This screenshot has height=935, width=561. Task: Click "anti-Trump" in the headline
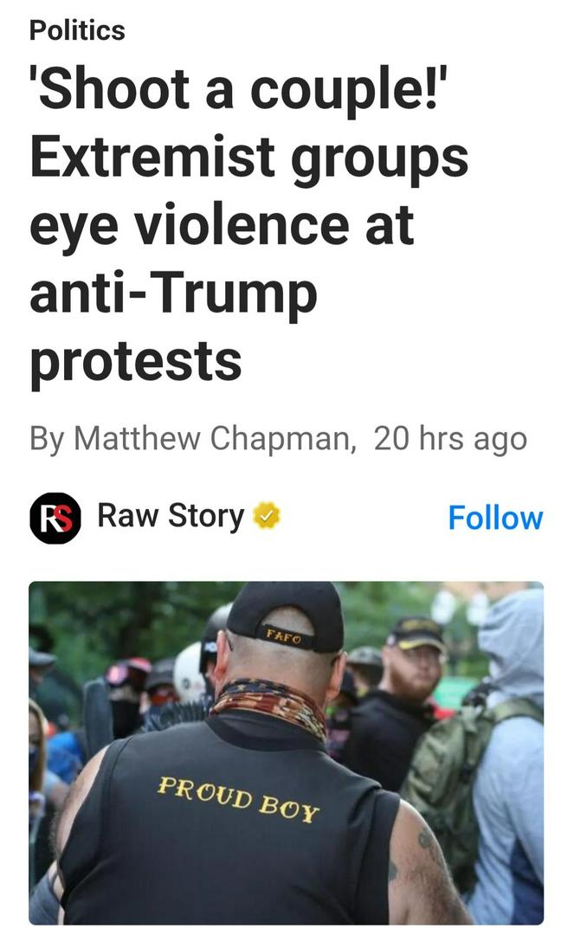click(173, 293)
